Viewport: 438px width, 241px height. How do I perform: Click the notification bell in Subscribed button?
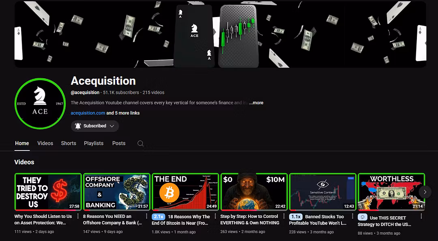click(78, 126)
